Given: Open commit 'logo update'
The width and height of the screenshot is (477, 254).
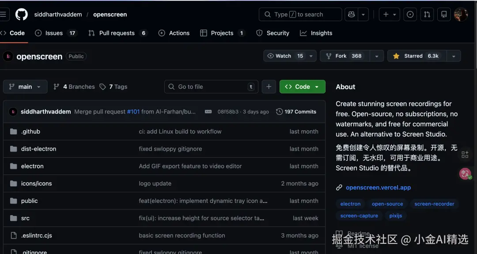Looking at the screenshot, I should point(155,183).
